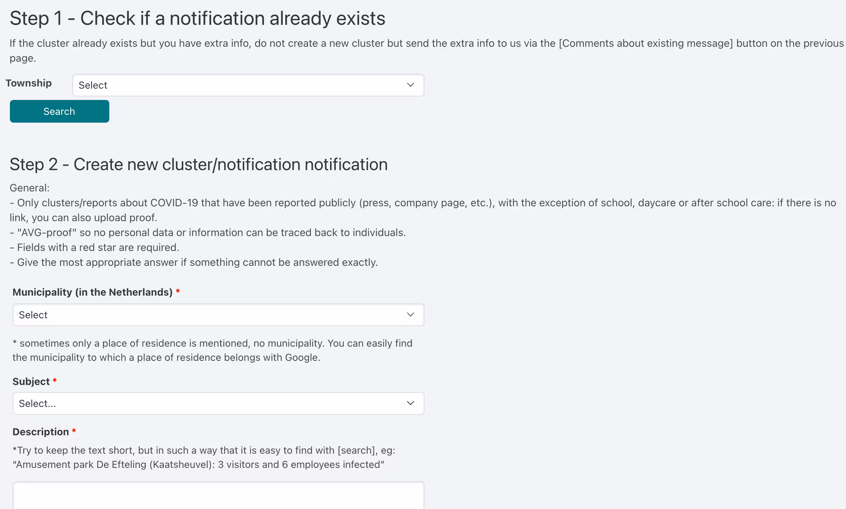Click the "General:" guidelines text
846x509 pixels.
pyautogui.click(x=29, y=188)
